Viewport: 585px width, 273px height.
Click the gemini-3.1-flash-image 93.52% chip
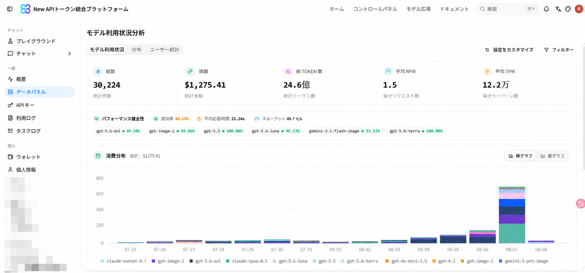click(x=344, y=131)
